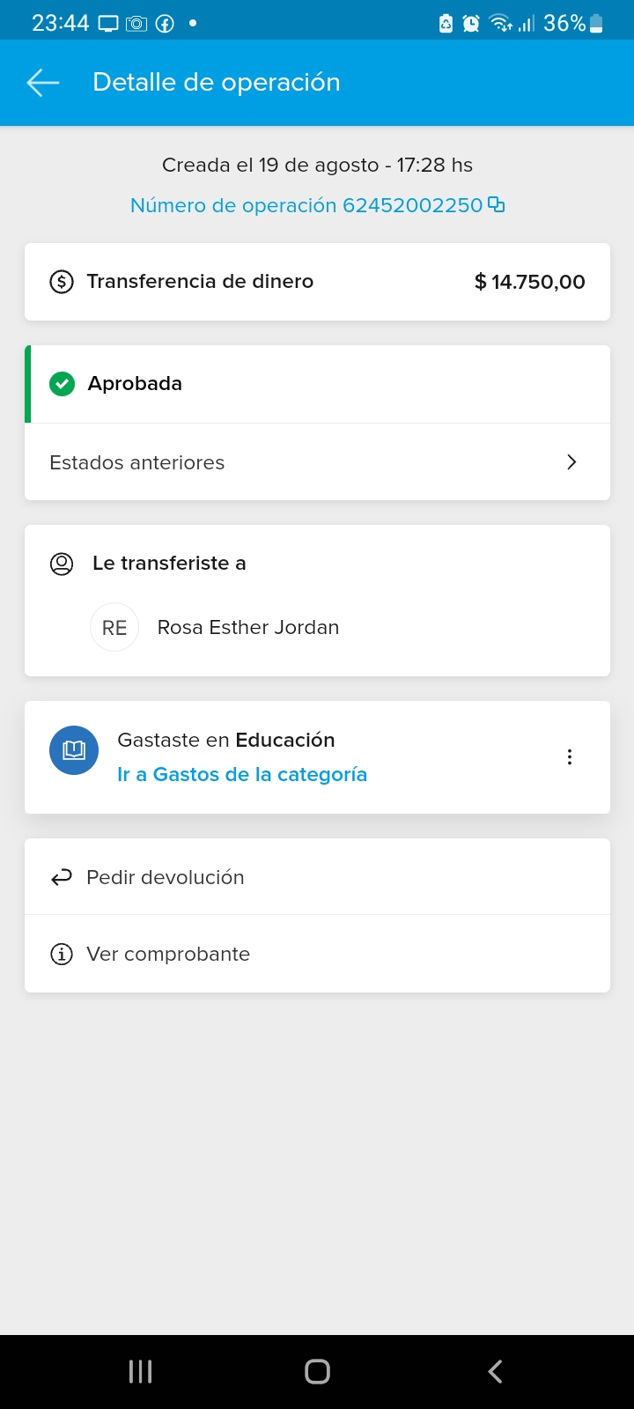This screenshot has height=1409, width=634.
Task: Tap the blue Educación book icon
Action: click(x=74, y=750)
